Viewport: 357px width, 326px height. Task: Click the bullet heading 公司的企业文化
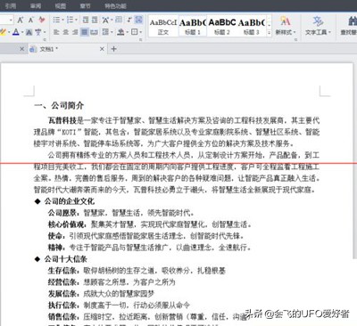click(x=70, y=201)
